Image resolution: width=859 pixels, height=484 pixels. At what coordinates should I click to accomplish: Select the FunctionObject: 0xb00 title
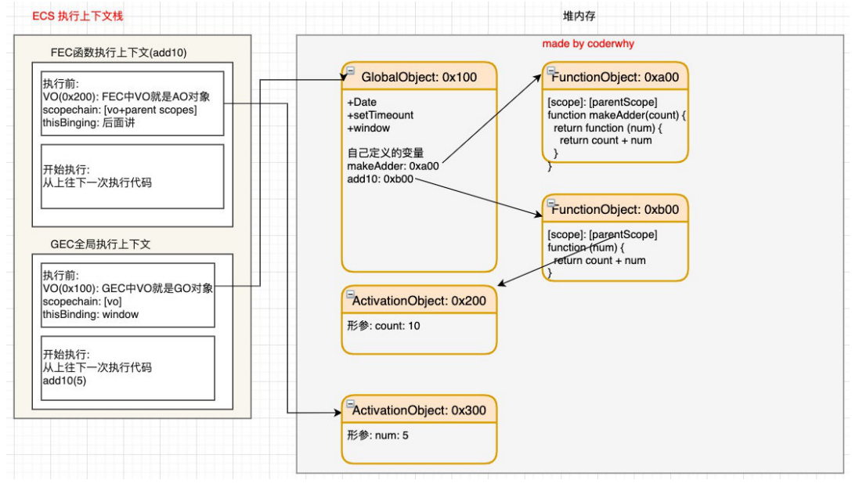pyautogui.click(x=615, y=210)
